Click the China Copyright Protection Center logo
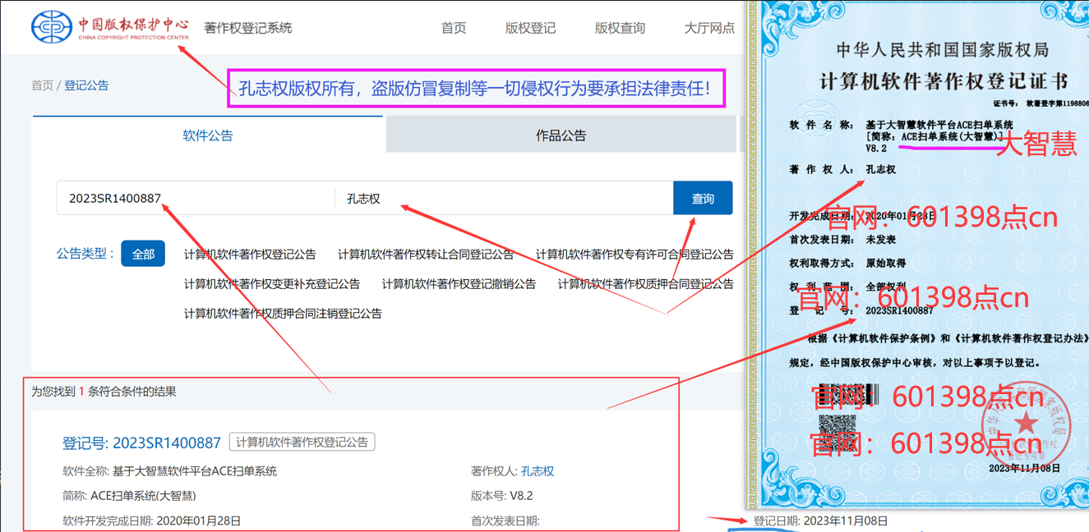The height and width of the screenshot is (532, 1089). coord(110,27)
